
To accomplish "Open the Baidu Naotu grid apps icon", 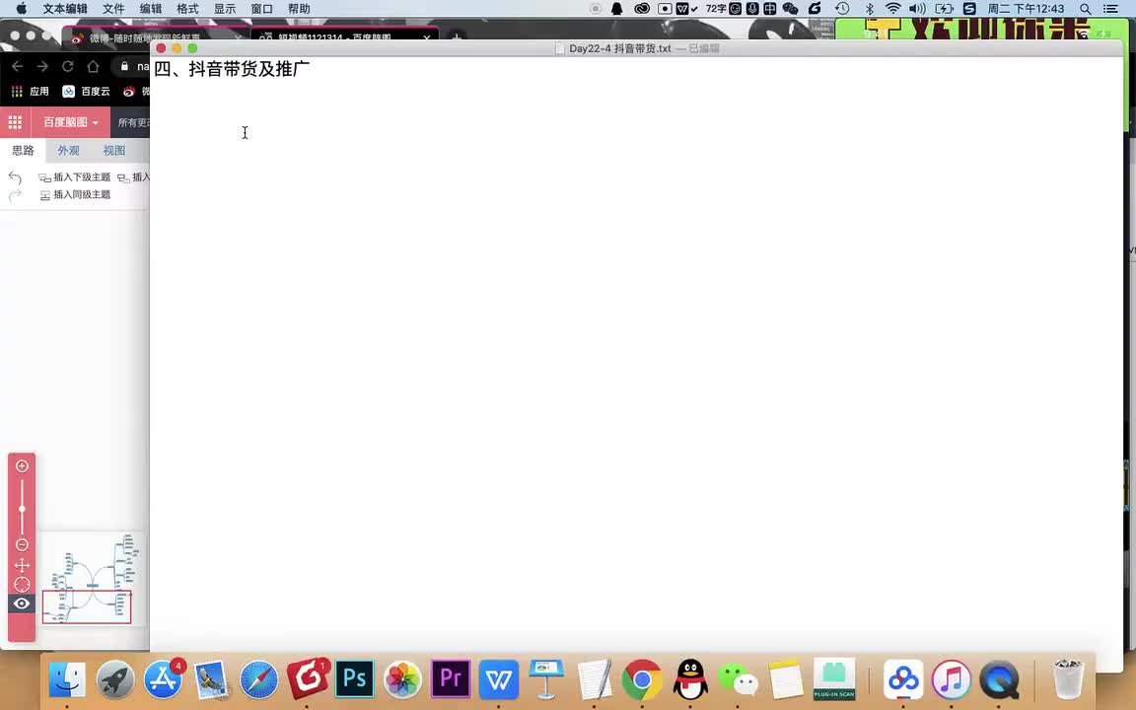I will 15,122.
